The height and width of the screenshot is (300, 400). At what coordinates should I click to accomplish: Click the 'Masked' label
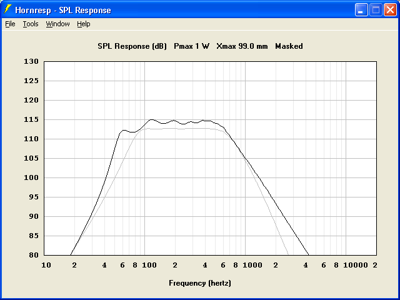tap(289, 46)
